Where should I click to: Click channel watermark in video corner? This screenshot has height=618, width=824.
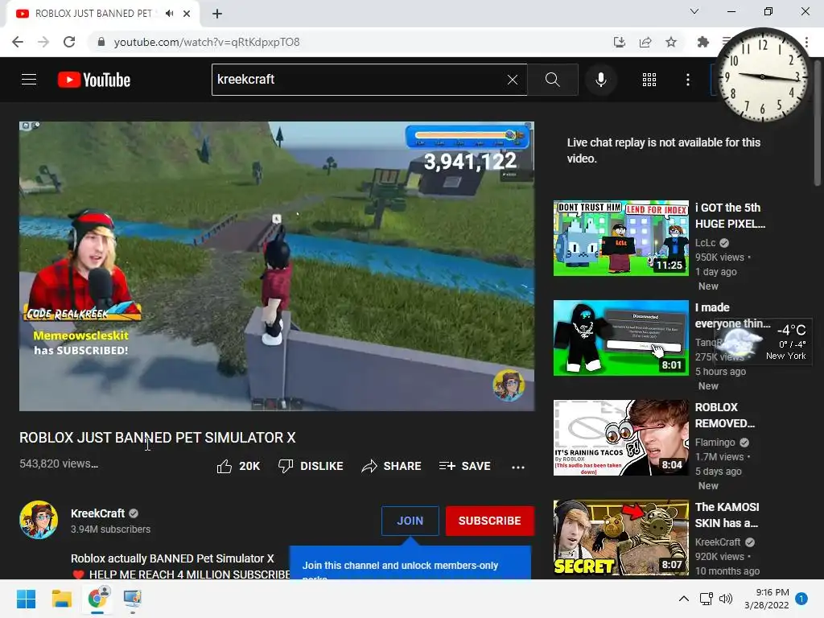pyautogui.click(x=509, y=385)
